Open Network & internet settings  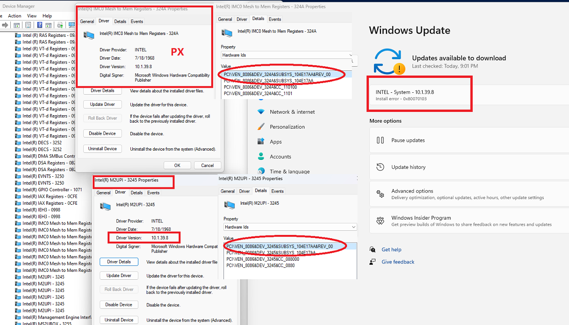(x=292, y=112)
